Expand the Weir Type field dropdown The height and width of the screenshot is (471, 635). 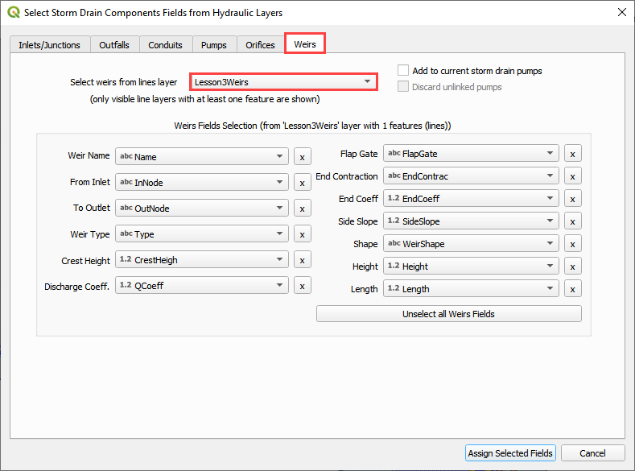click(x=201, y=234)
